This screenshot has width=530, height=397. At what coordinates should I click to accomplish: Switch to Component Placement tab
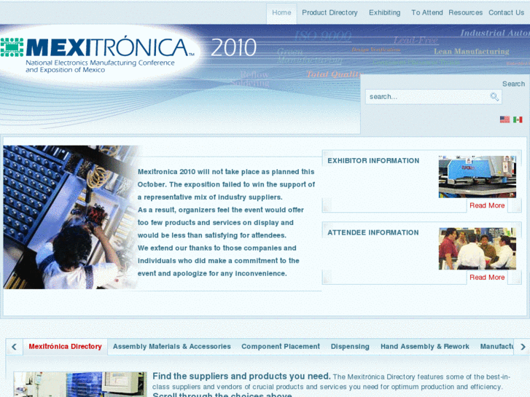click(281, 347)
